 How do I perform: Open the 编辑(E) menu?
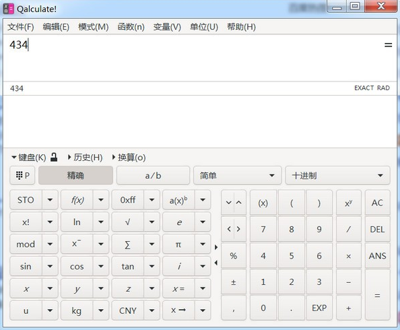[56, 26]
